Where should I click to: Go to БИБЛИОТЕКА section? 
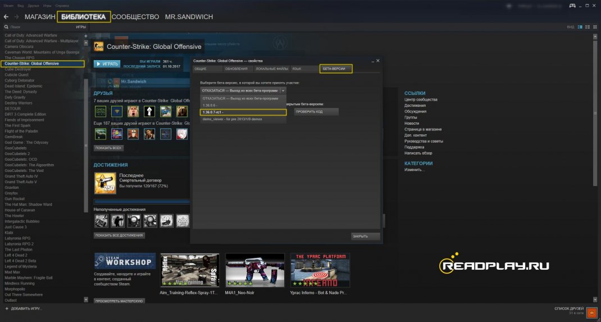(x=84, y=17)
